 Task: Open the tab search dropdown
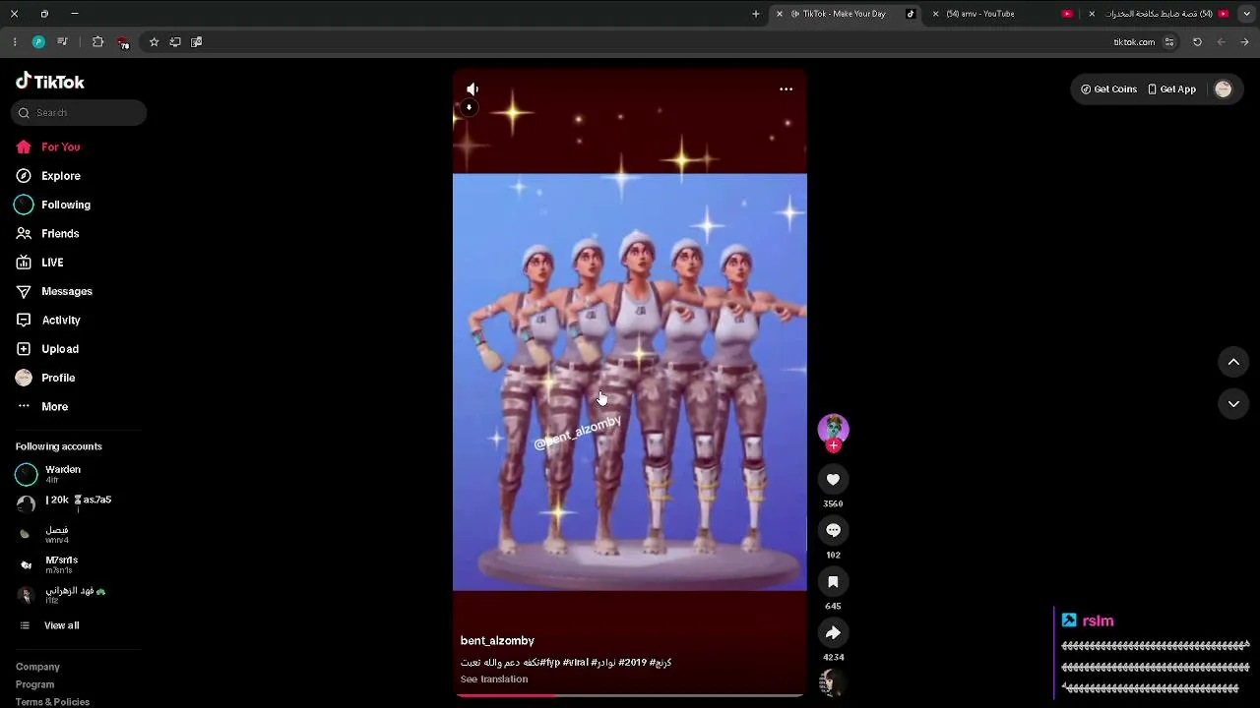pyautogui.click(x=1246, y=14)
